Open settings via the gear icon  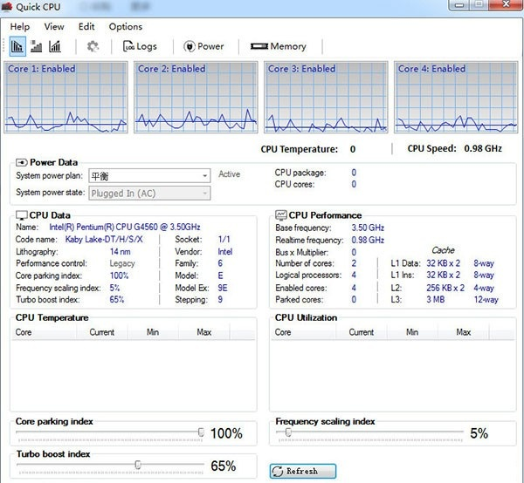[x=93, y=46]
